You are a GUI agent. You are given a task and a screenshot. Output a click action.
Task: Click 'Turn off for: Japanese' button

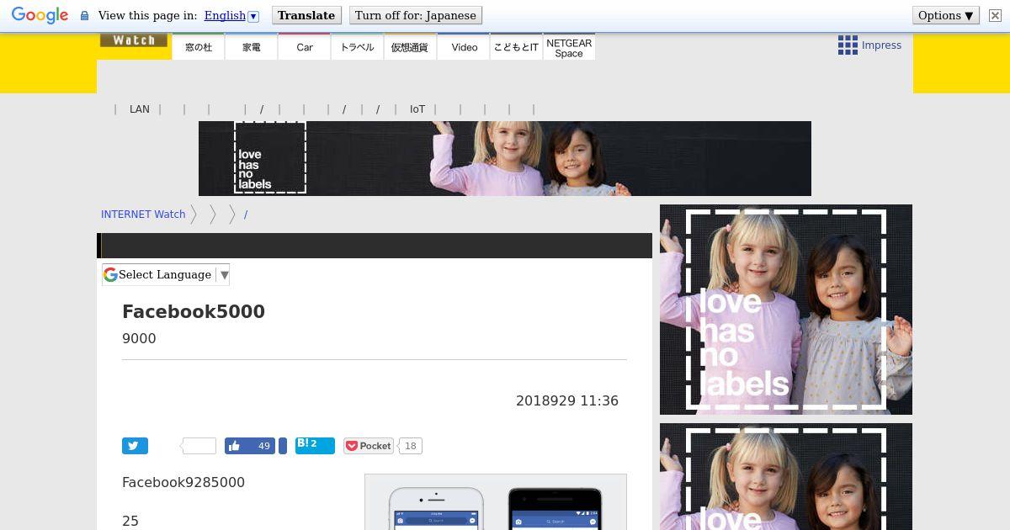pyautogui.click(x=415, y=15)
